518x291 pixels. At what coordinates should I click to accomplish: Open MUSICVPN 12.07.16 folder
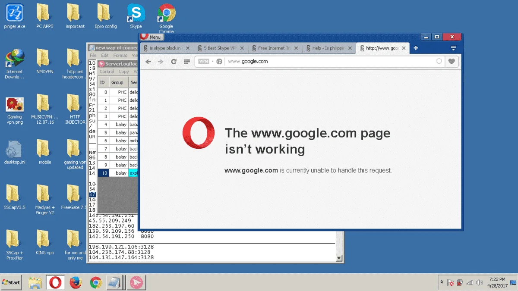point(44,110)
